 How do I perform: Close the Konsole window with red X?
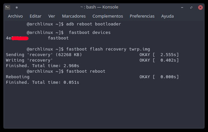[200, 7]
